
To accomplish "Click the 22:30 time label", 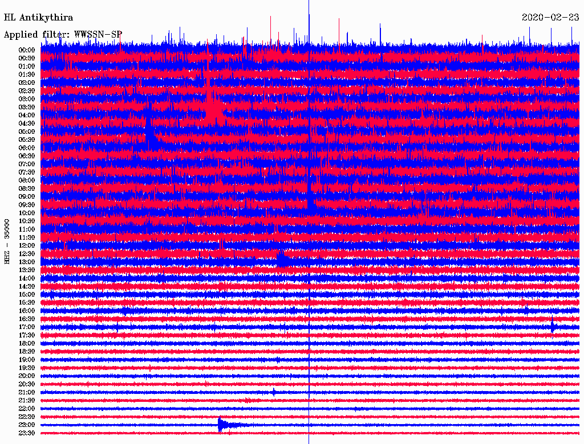I will click(x=27, y=417).
